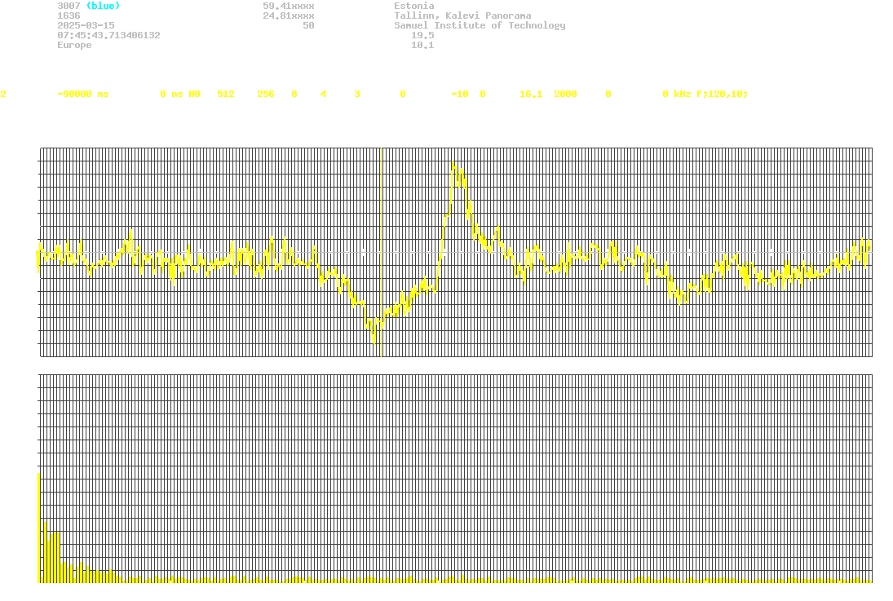Click the waveform's highest positive peak
The width and height of the screenshot is (893, 601).
click(x=453, y=163)
